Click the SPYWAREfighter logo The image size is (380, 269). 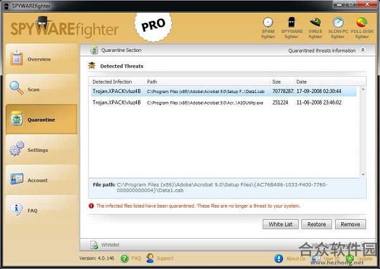coord(64,28)
